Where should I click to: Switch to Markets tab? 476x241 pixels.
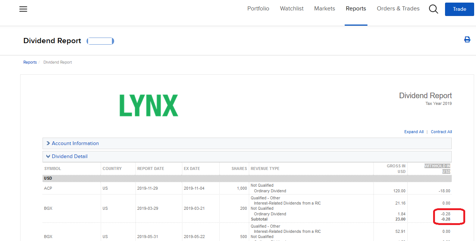325,9
